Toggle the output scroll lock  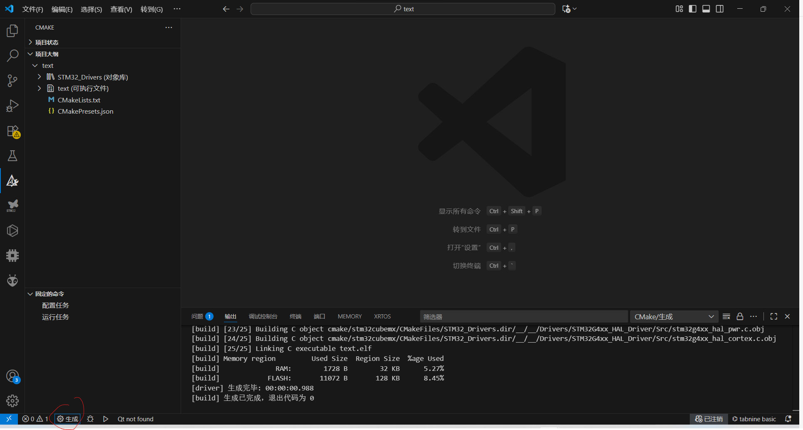740,316
